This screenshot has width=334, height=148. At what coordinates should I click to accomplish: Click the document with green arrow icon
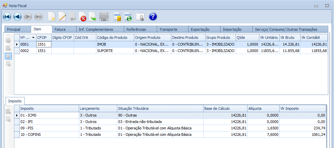(93, 17)
